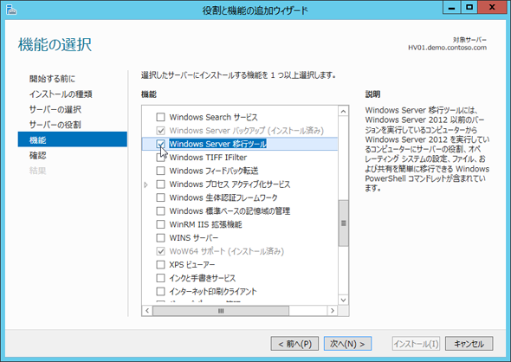Enable the WINS サーバー checkbox
The image size is (511, 362).
click(x=160, y=238)
